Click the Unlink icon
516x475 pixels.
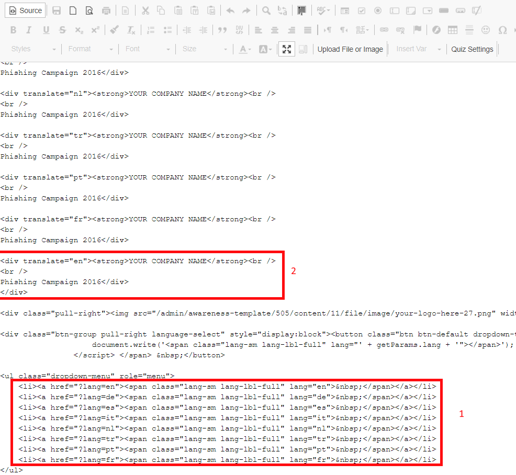click(x=400, y=30)
